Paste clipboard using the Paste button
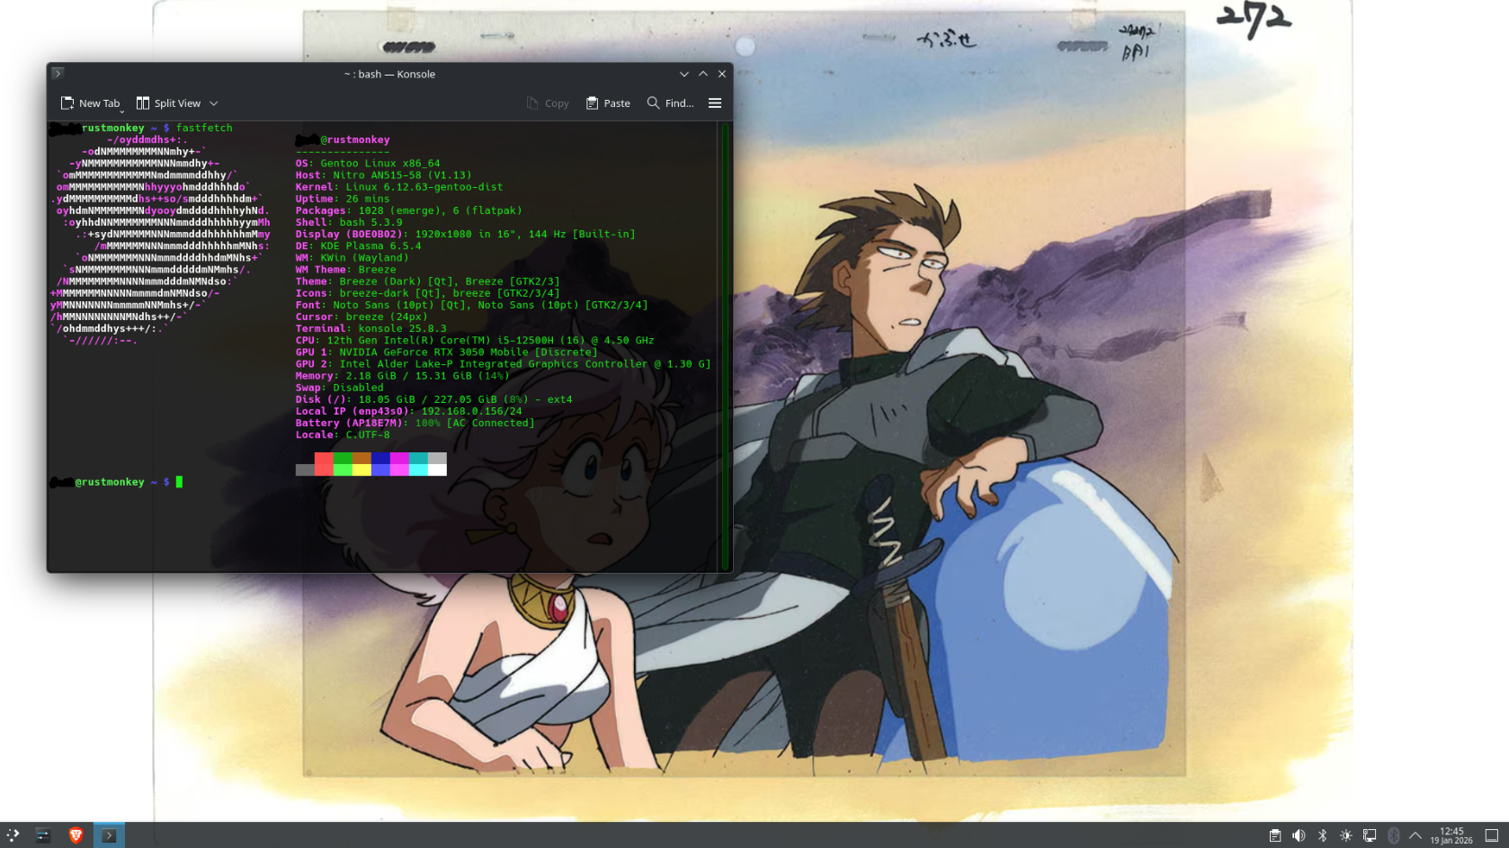Viewport: 1509px width, 848px height. pos(608,103)
